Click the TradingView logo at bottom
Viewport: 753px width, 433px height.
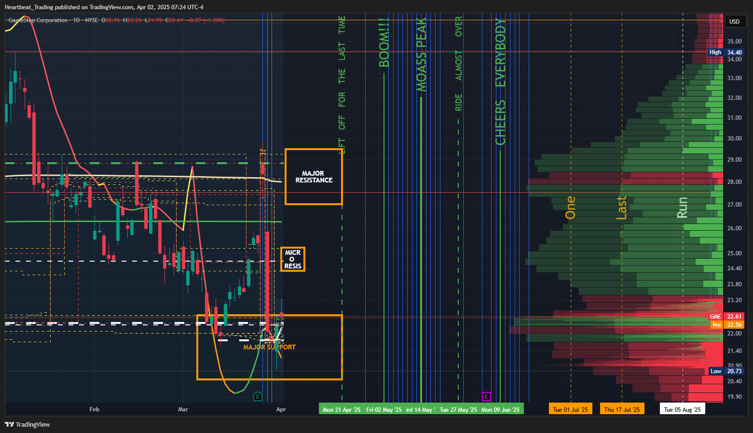click(27, 424)
